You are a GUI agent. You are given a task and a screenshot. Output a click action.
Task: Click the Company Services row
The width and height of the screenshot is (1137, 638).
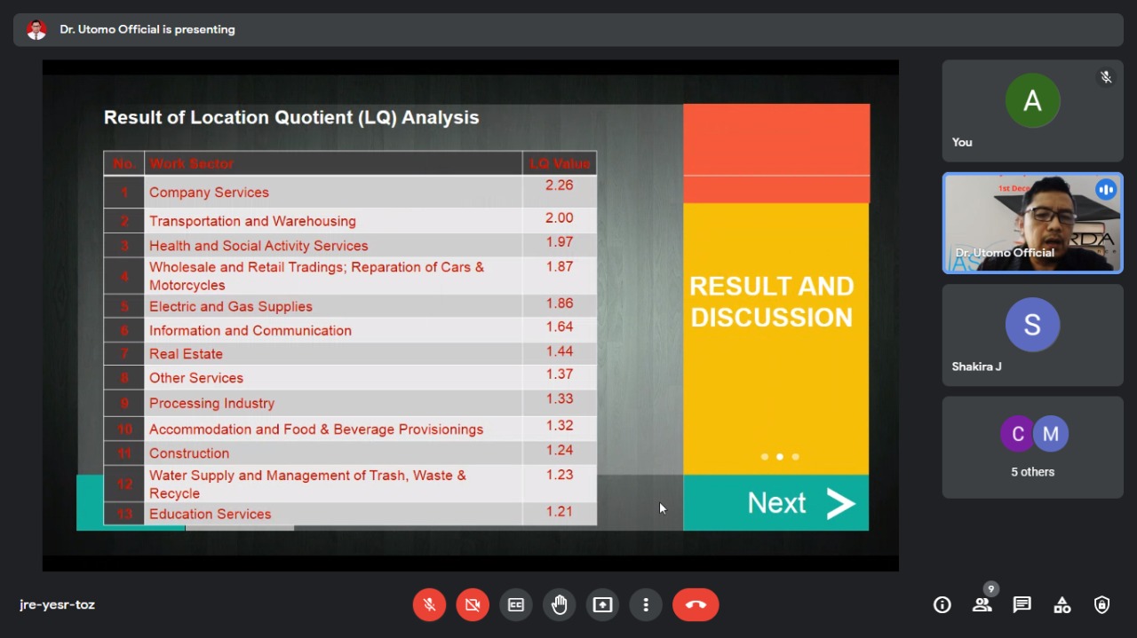click(350, 193)
